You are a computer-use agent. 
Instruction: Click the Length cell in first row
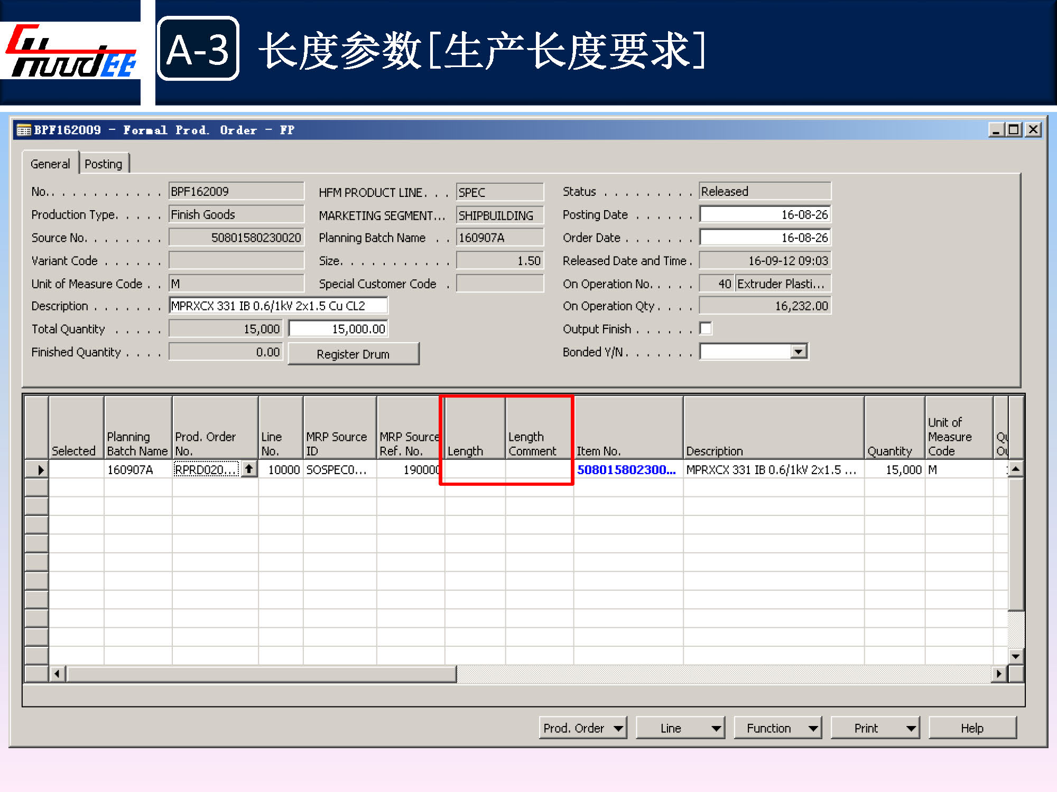tap(474, 469)
